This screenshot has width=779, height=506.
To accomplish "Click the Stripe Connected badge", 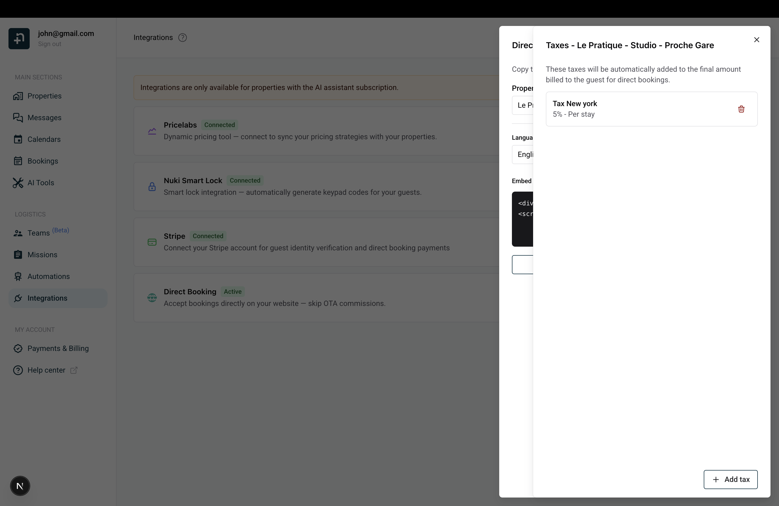I will pos(208,236).
